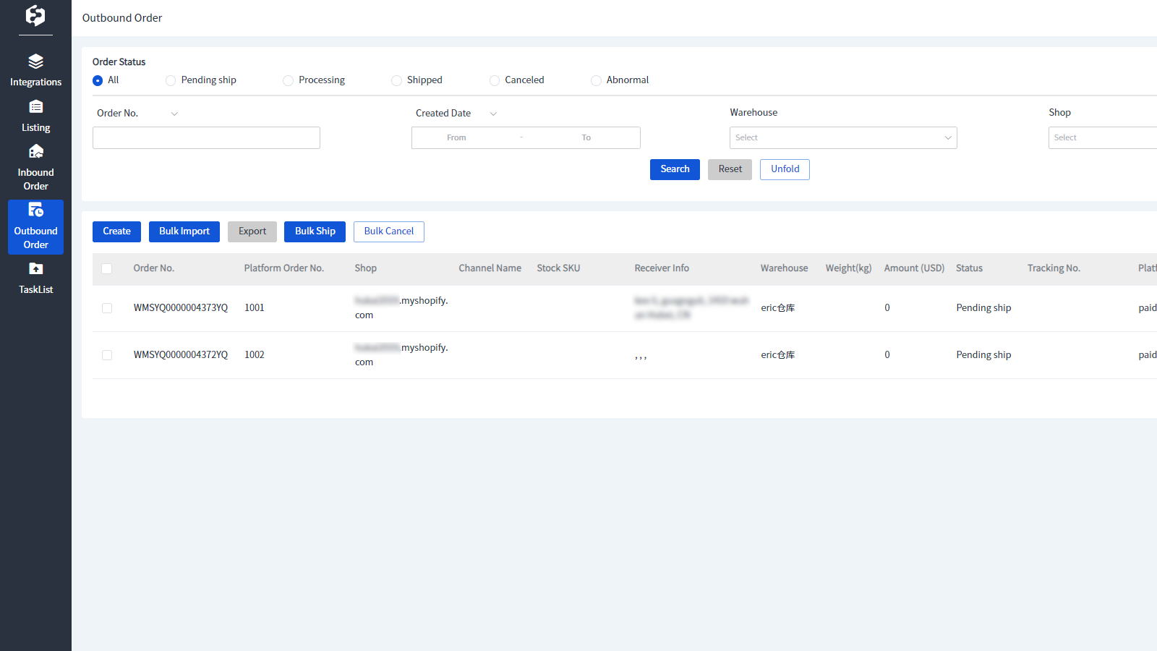Screen dimensions: 1157x651
Task: Click order number WMSYQ0000004372YQ
Action: click(180, 355)
